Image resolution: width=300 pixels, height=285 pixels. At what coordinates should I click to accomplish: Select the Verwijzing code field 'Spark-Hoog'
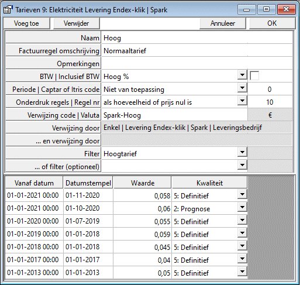[x=174, y=115]
